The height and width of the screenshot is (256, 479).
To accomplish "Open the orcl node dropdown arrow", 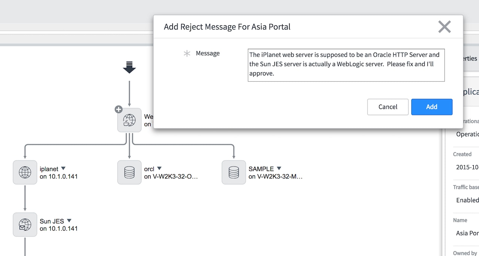I will tap(159, 168).
